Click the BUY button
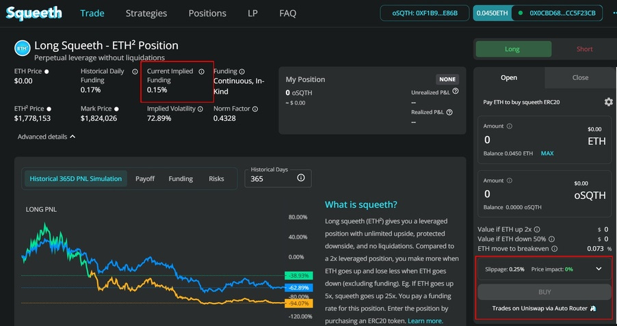This screenshot has width=617, height=326. coord(544,293)
